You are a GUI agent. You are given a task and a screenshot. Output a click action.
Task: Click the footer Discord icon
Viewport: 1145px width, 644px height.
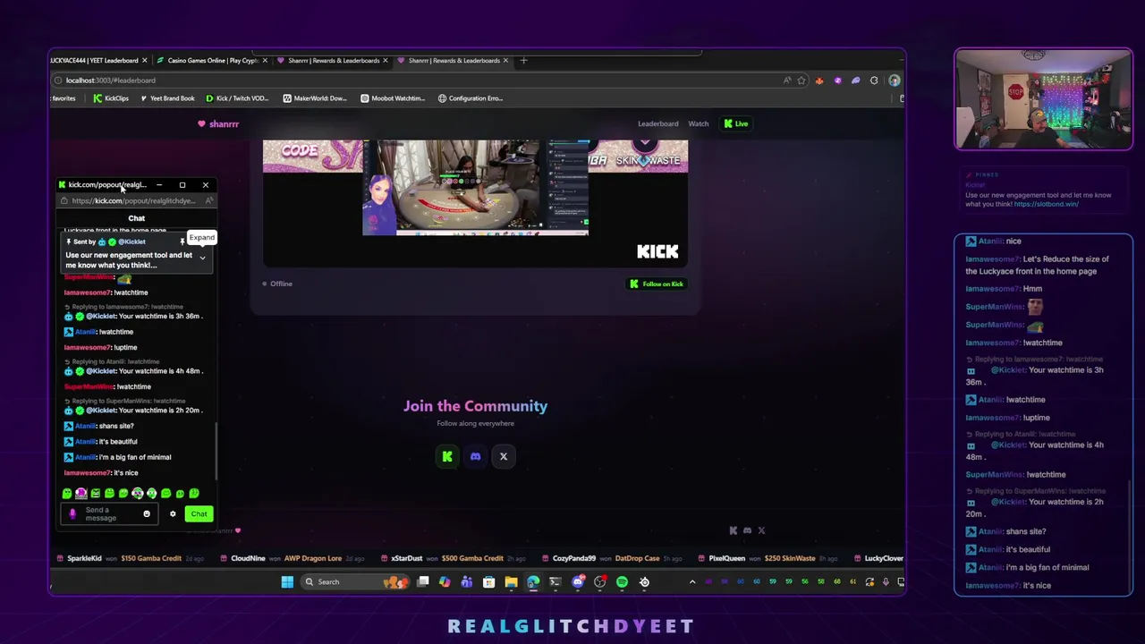[x=747, y=530]
